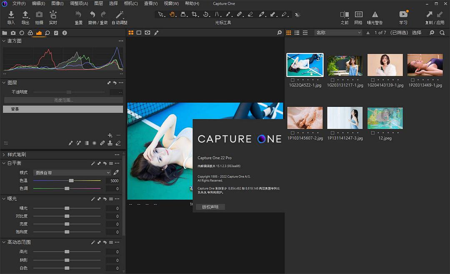
Task: Click the sort direction triangle
Action: click(368, 33)
